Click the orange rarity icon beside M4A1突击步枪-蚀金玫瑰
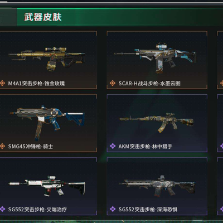This screenshot has height=223, width=223. click(2, 83)
